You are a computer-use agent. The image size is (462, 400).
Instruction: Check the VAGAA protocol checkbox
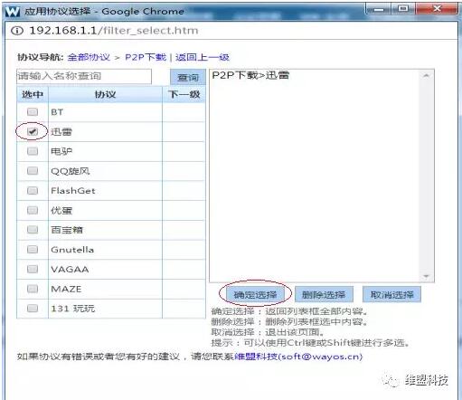33,269
